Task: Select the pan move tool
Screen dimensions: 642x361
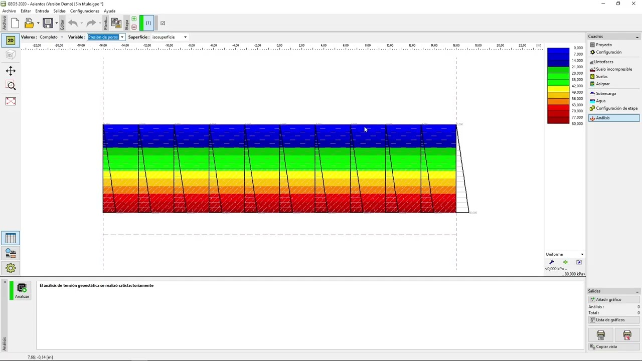Action: (x=11, y=71)
